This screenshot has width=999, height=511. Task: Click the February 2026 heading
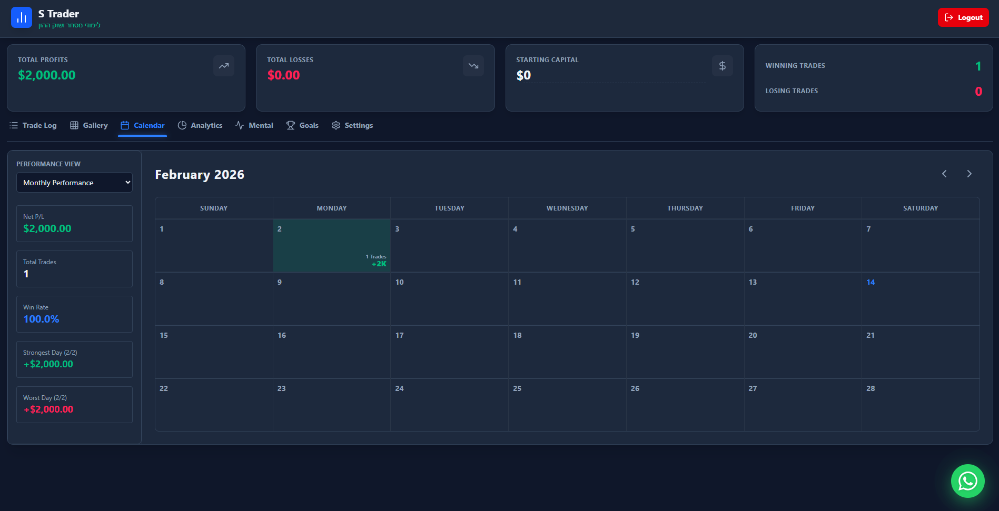click(200, 175)
